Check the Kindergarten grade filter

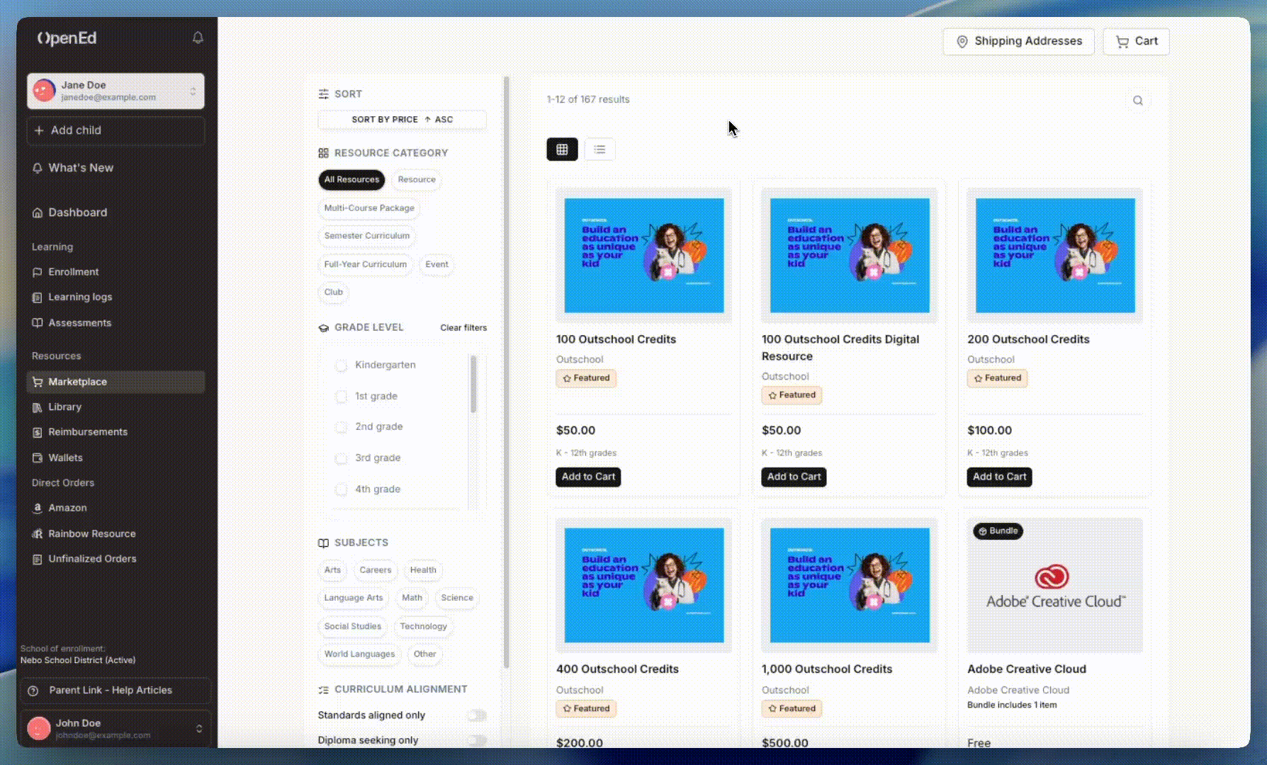click(341, 365)
